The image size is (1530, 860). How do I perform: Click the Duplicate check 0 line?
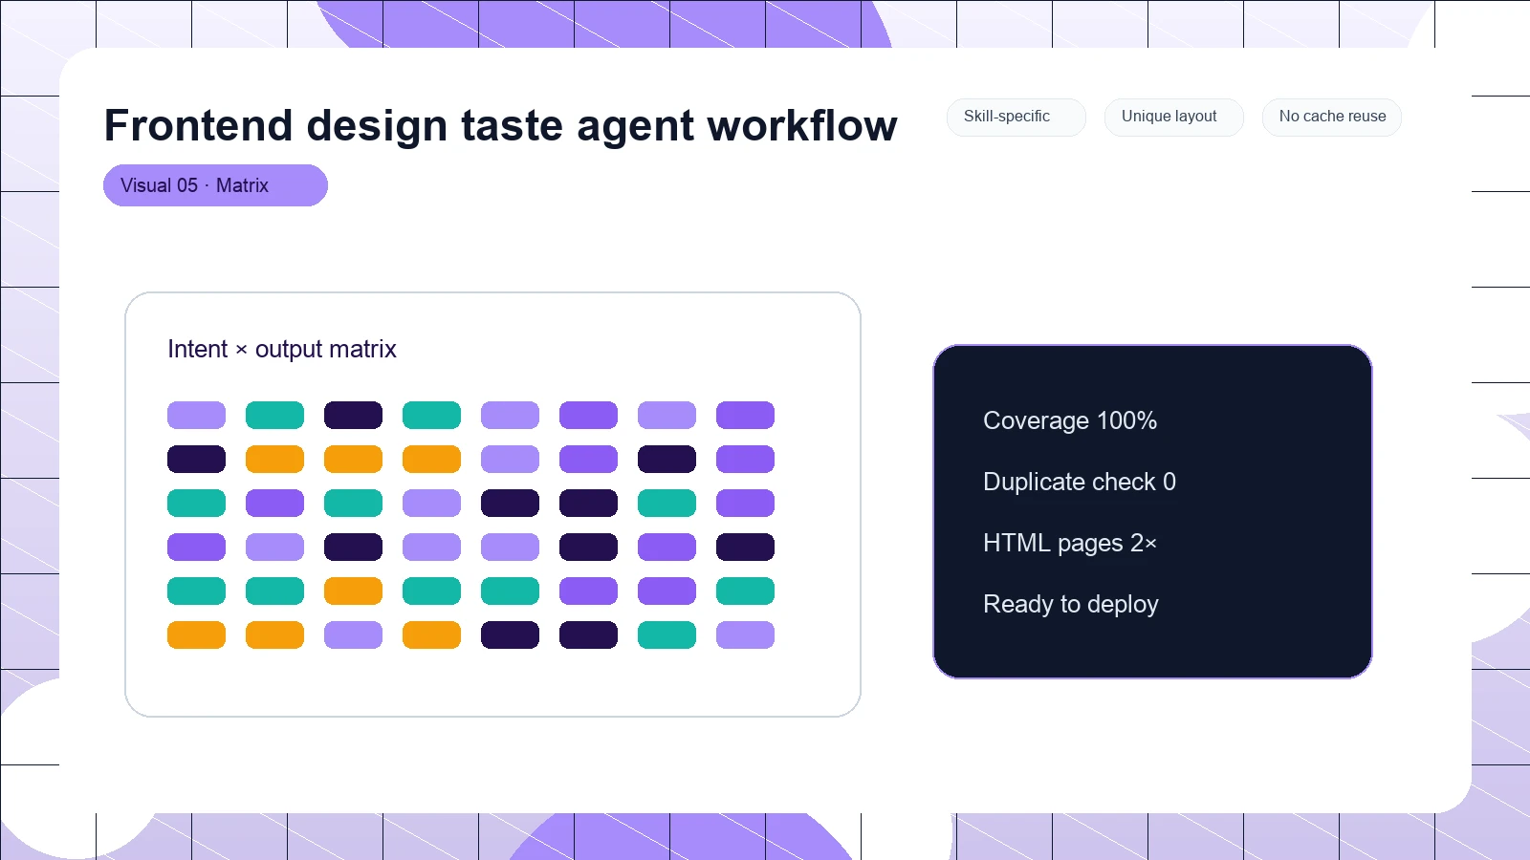(1079, 482)
